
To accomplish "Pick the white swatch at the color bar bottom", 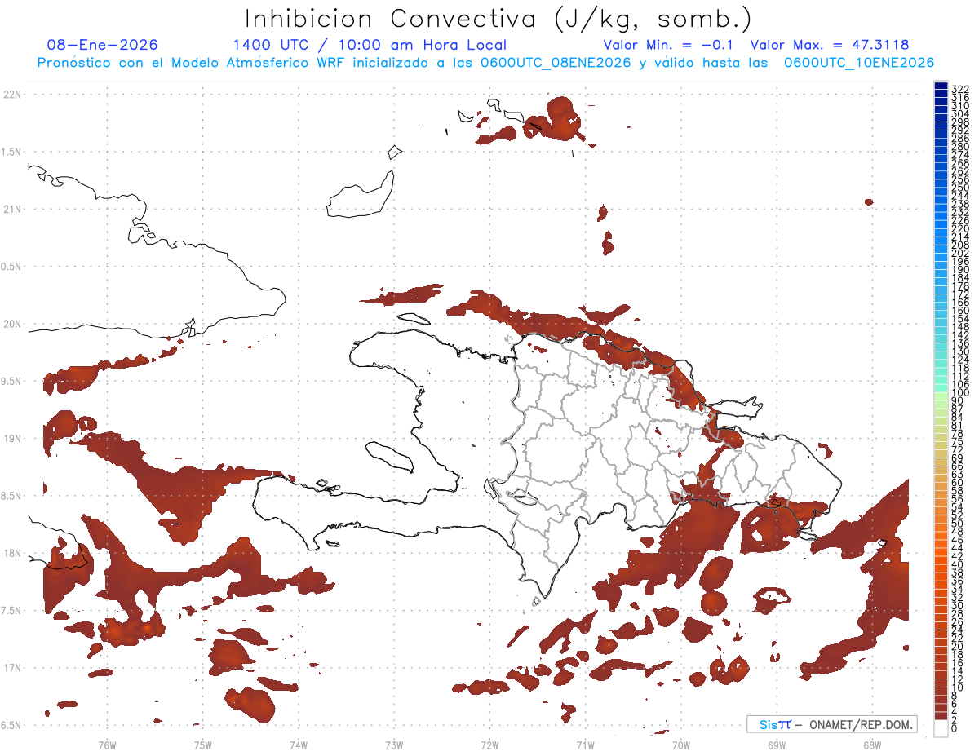I will click(941, 727).
